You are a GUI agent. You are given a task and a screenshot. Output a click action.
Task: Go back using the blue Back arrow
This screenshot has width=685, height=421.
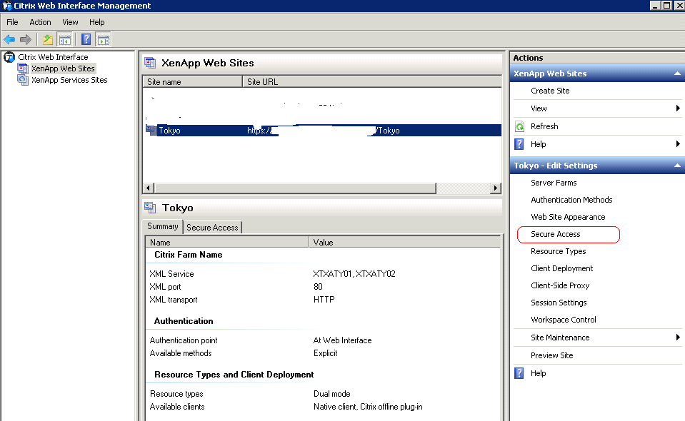coord(9,40)
